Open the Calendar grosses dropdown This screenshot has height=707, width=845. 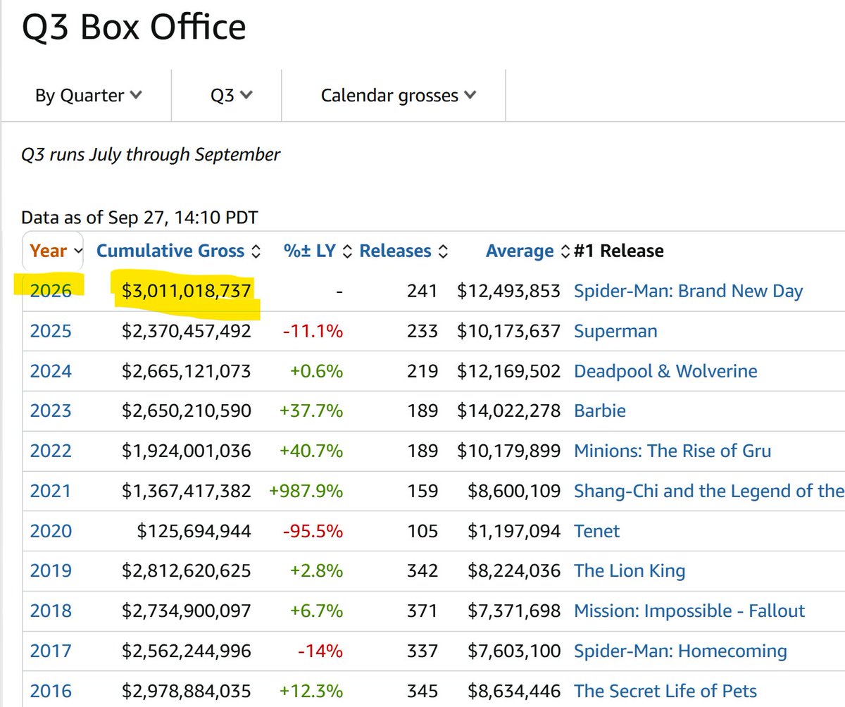[399, 95]
